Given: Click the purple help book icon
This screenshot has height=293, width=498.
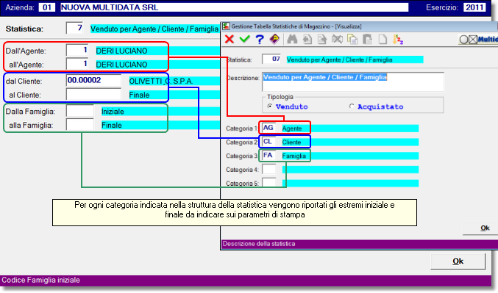Looking at the screenshot, I should 274,40.
